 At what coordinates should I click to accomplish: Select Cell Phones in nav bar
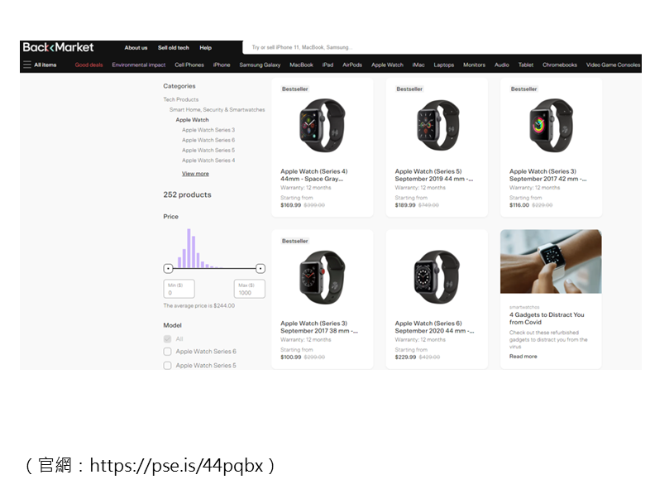[189, 65]
